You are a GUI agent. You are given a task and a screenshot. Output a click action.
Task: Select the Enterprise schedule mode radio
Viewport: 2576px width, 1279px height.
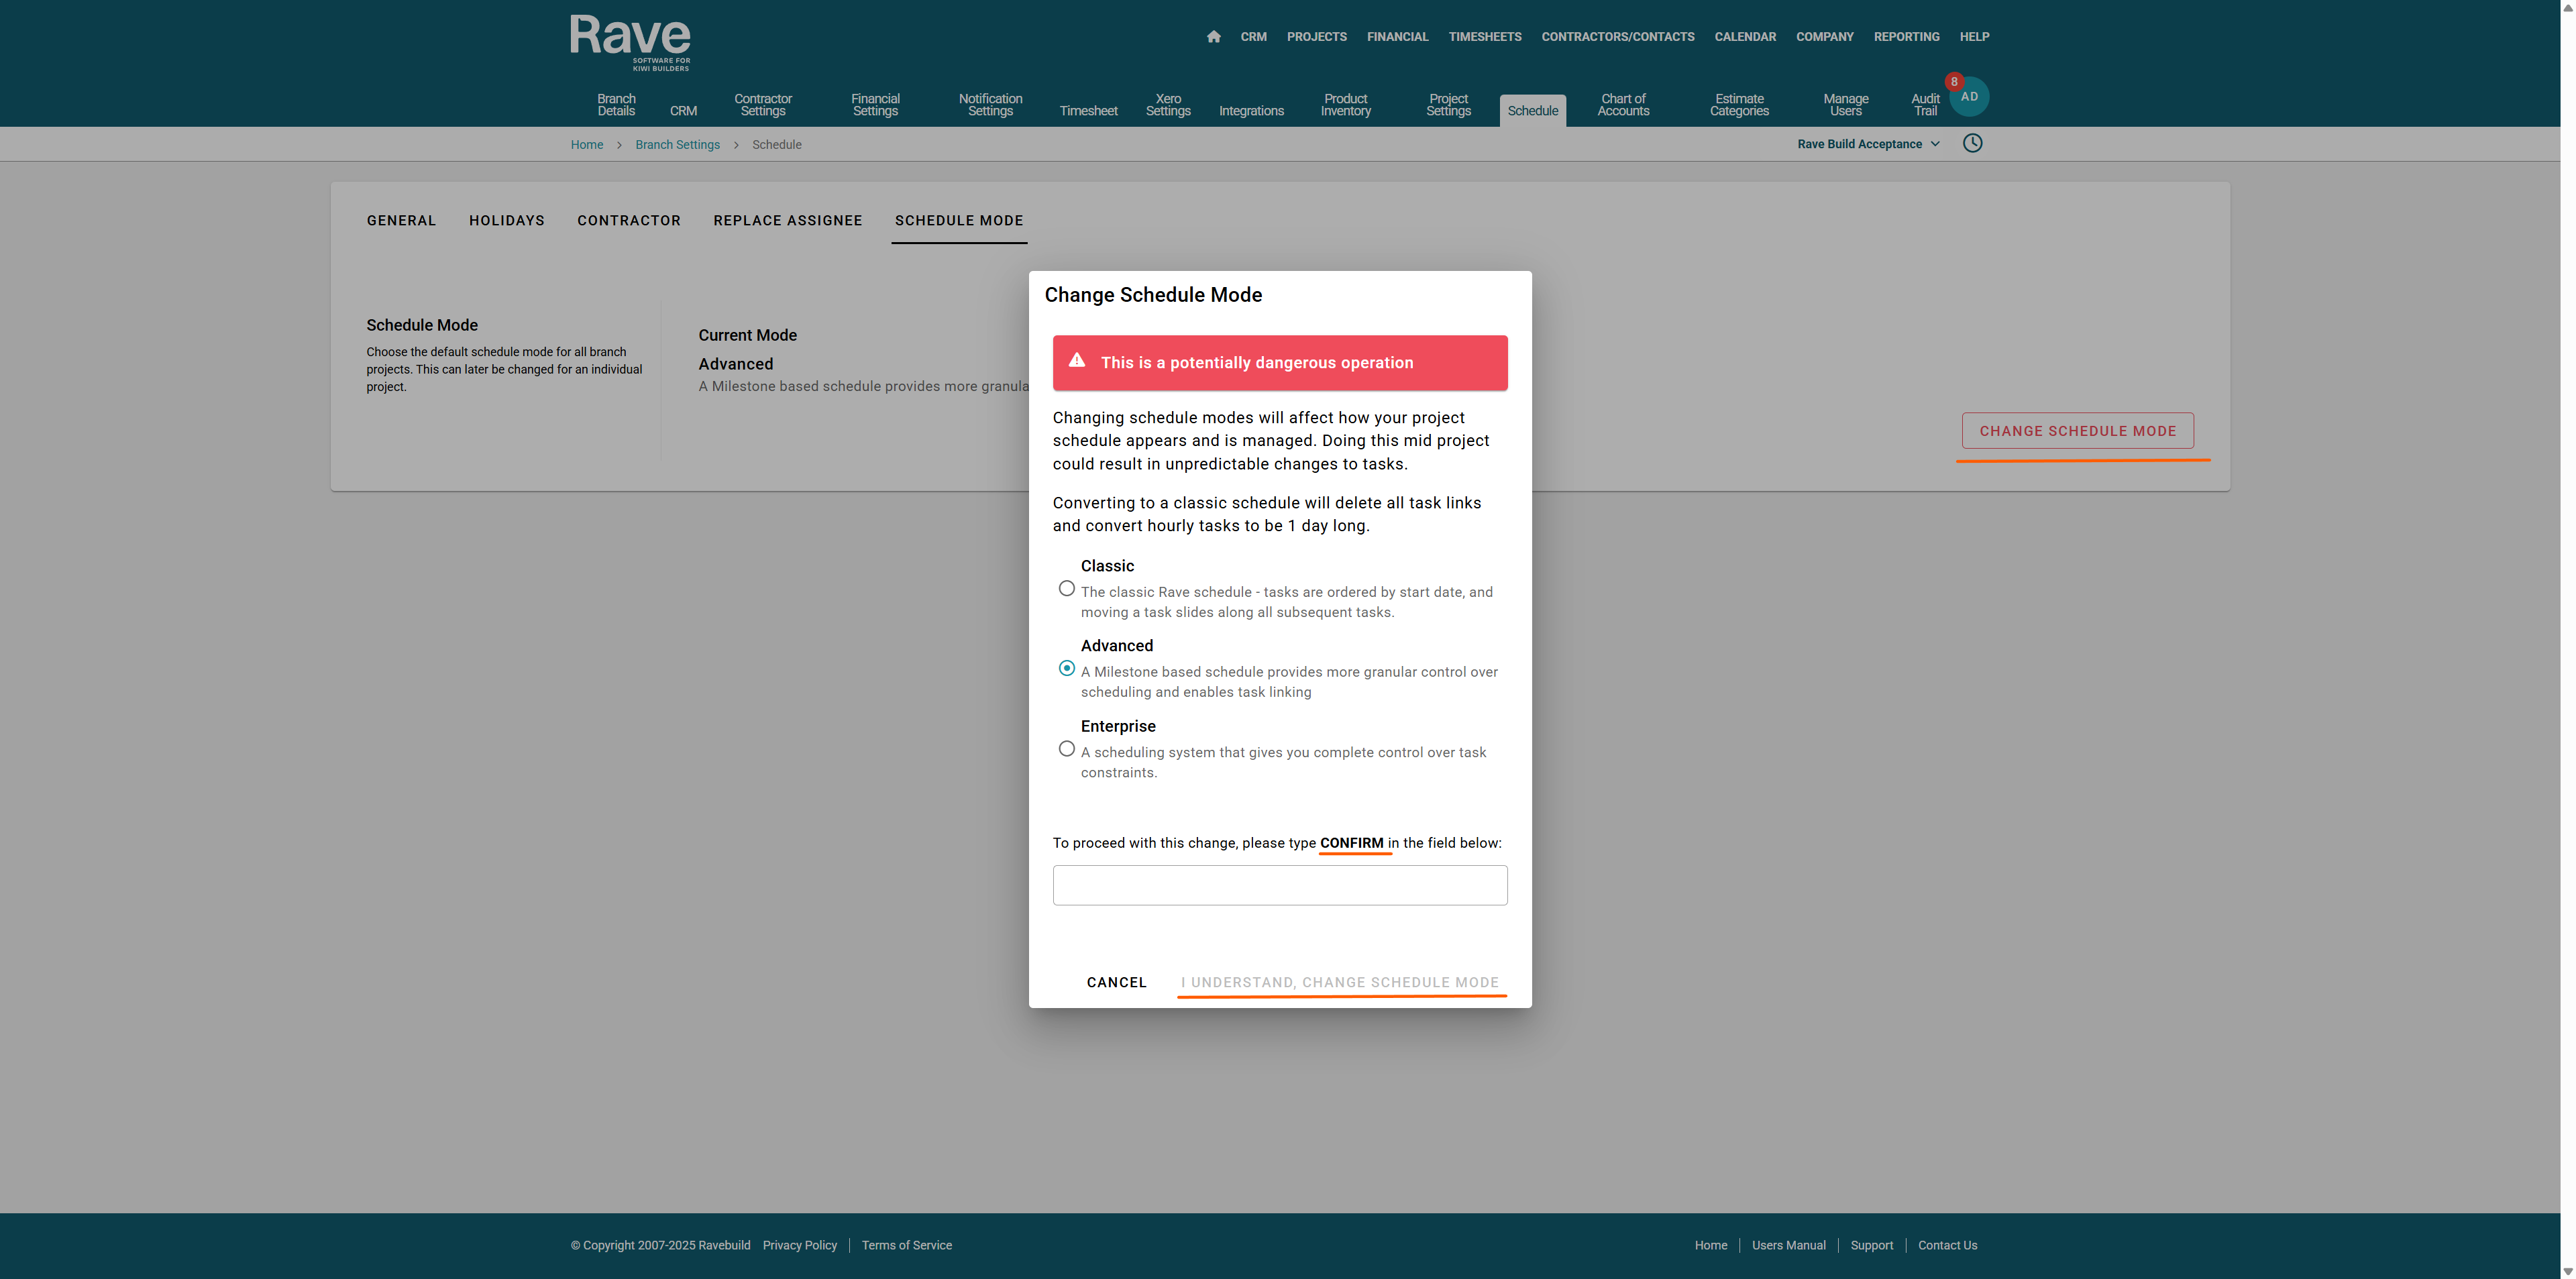[x=1067, y=749]
